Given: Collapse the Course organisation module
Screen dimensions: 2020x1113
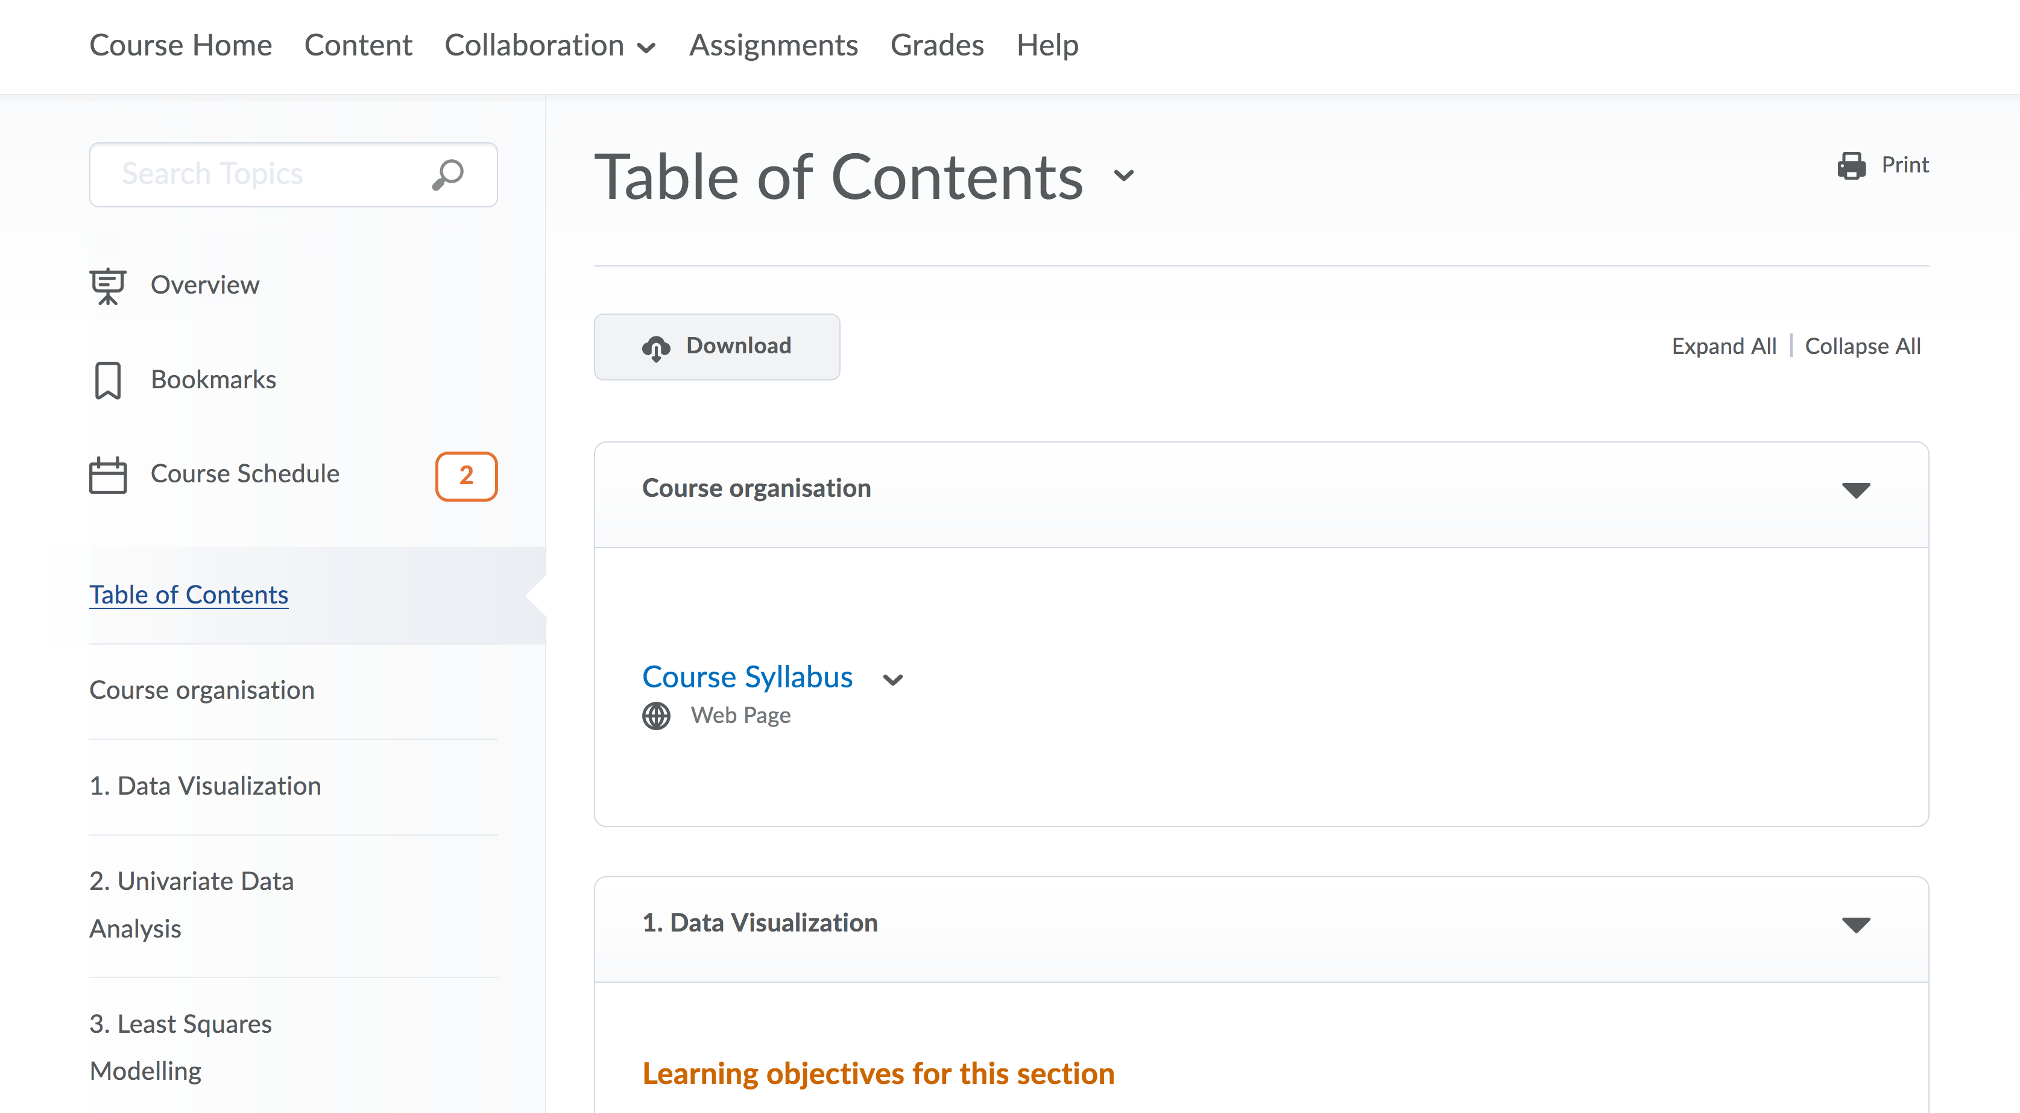Looking at the screenshot, I should 1855,490.
